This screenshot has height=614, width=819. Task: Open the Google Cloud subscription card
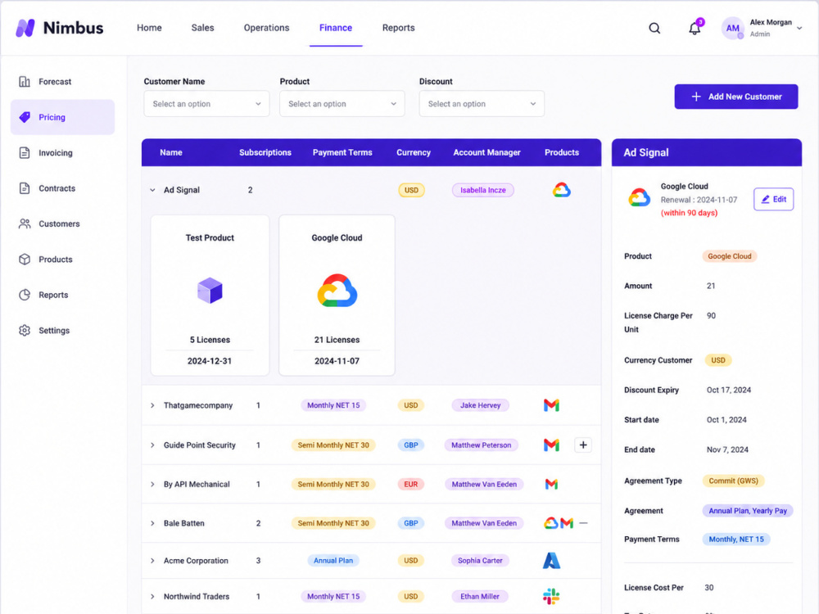click(337, 295)
